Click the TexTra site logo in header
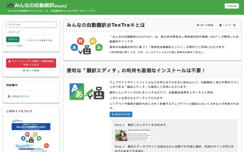 [37, 5]
